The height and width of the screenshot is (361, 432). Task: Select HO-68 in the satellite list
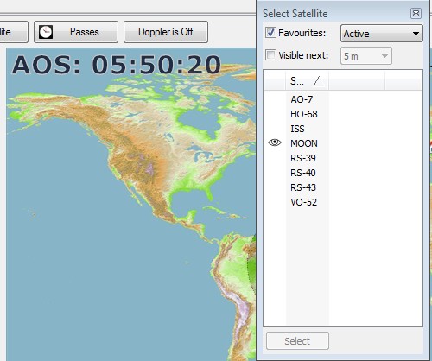click(304, 114)
